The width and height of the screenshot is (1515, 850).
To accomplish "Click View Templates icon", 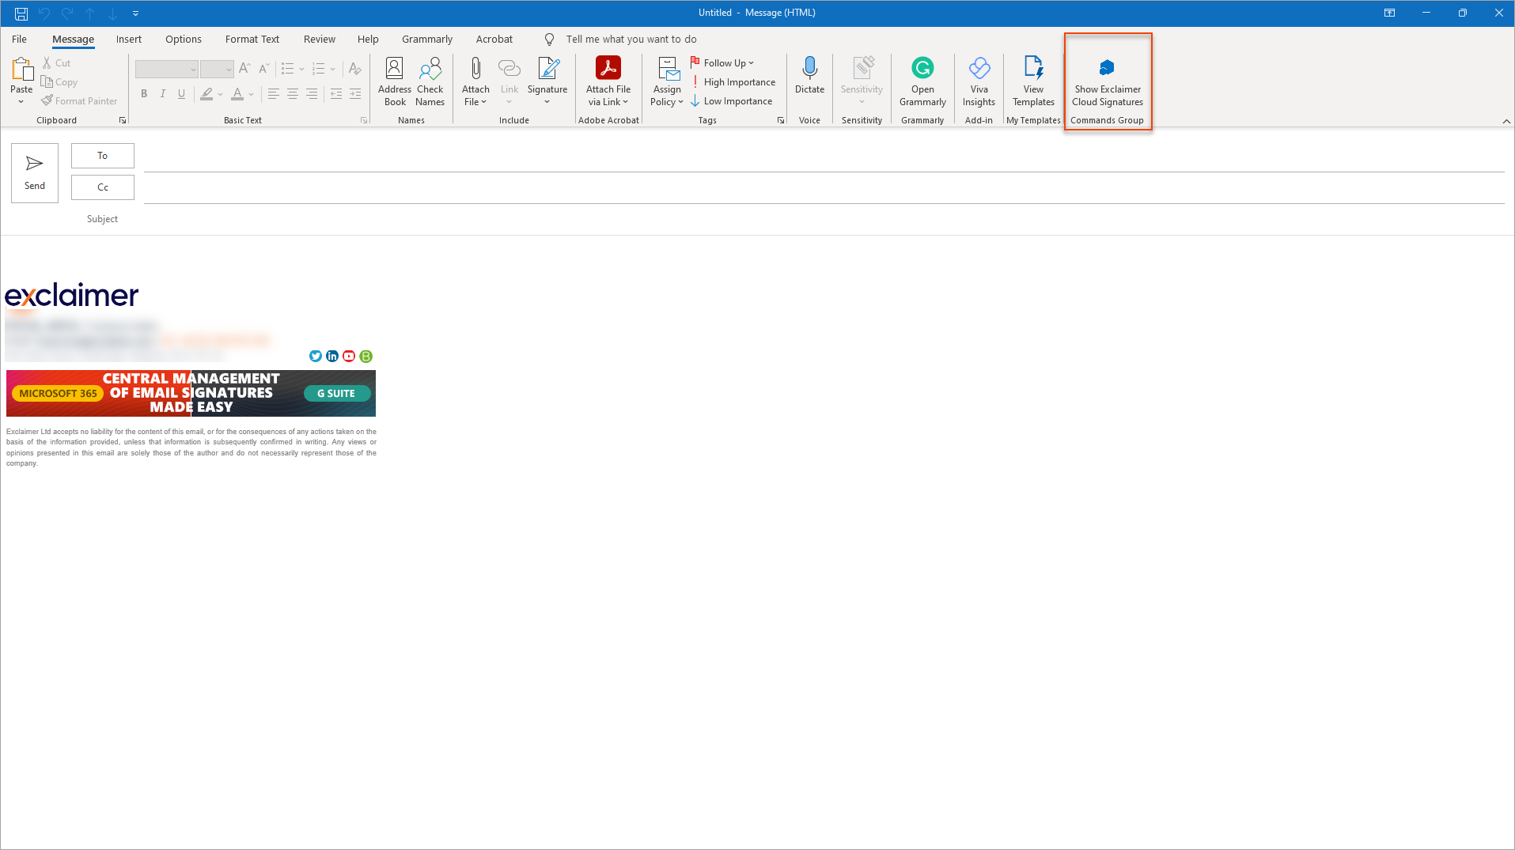I will (x=1033, y=69).
